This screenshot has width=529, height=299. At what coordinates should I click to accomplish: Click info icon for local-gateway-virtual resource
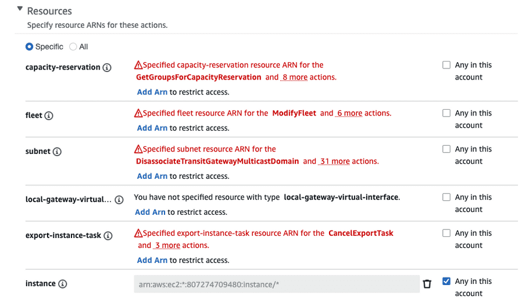pyautogui.click(x=119, y=200)
